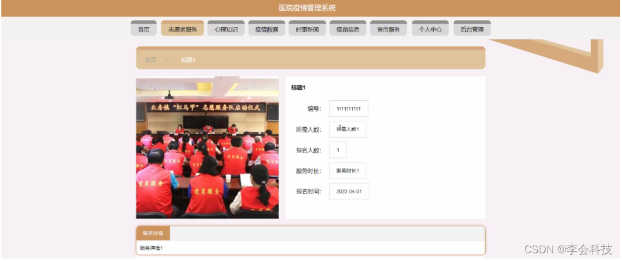Viewport: 622px width, 261px height.
Task: Click the 编号 field showing 1111111111
Action: coord(349,109)
